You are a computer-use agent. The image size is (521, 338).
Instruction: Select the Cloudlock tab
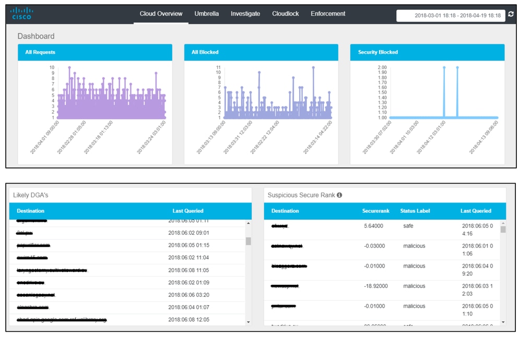(286, 14)
